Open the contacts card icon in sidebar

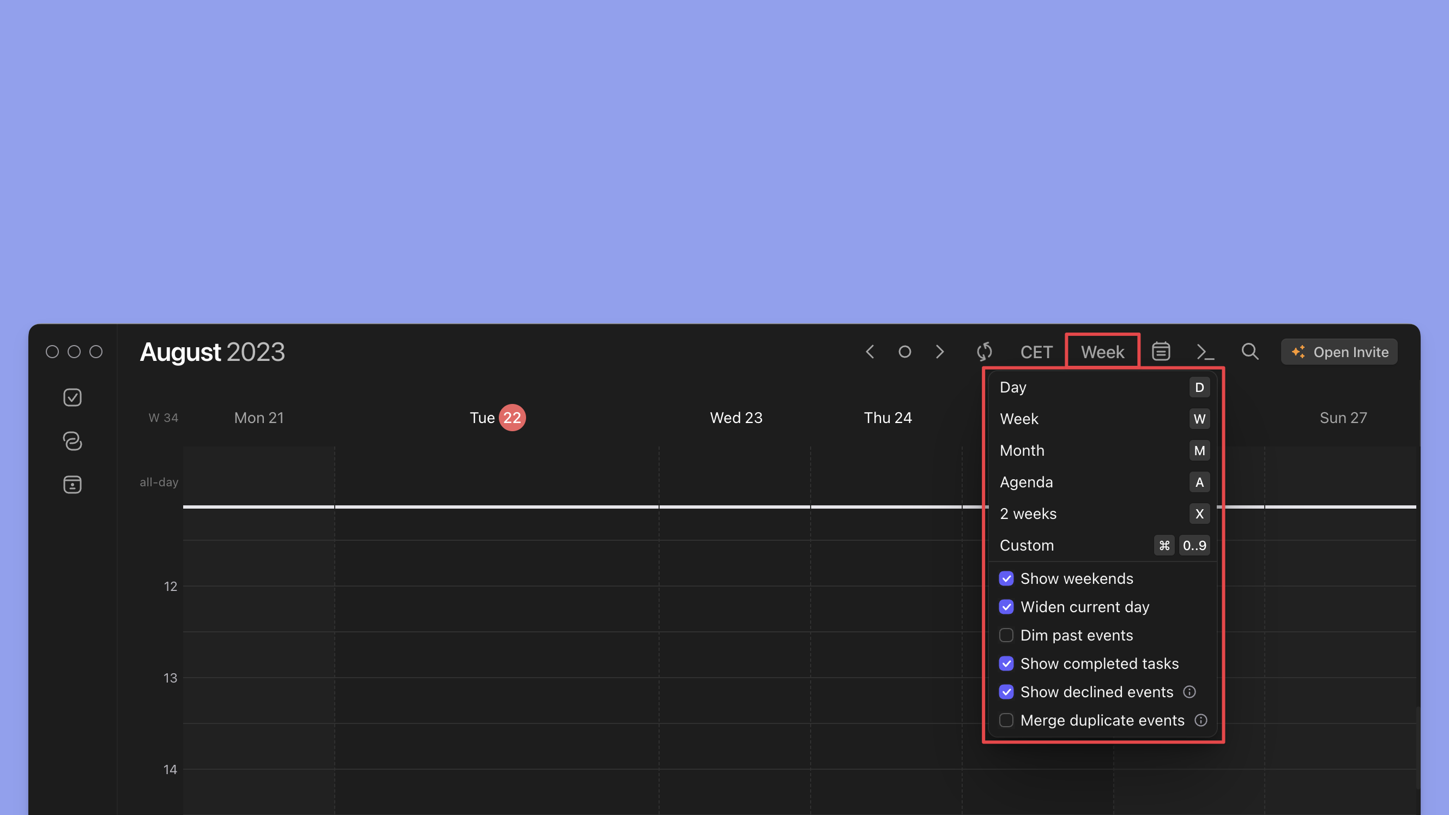(x=72, y=484)
